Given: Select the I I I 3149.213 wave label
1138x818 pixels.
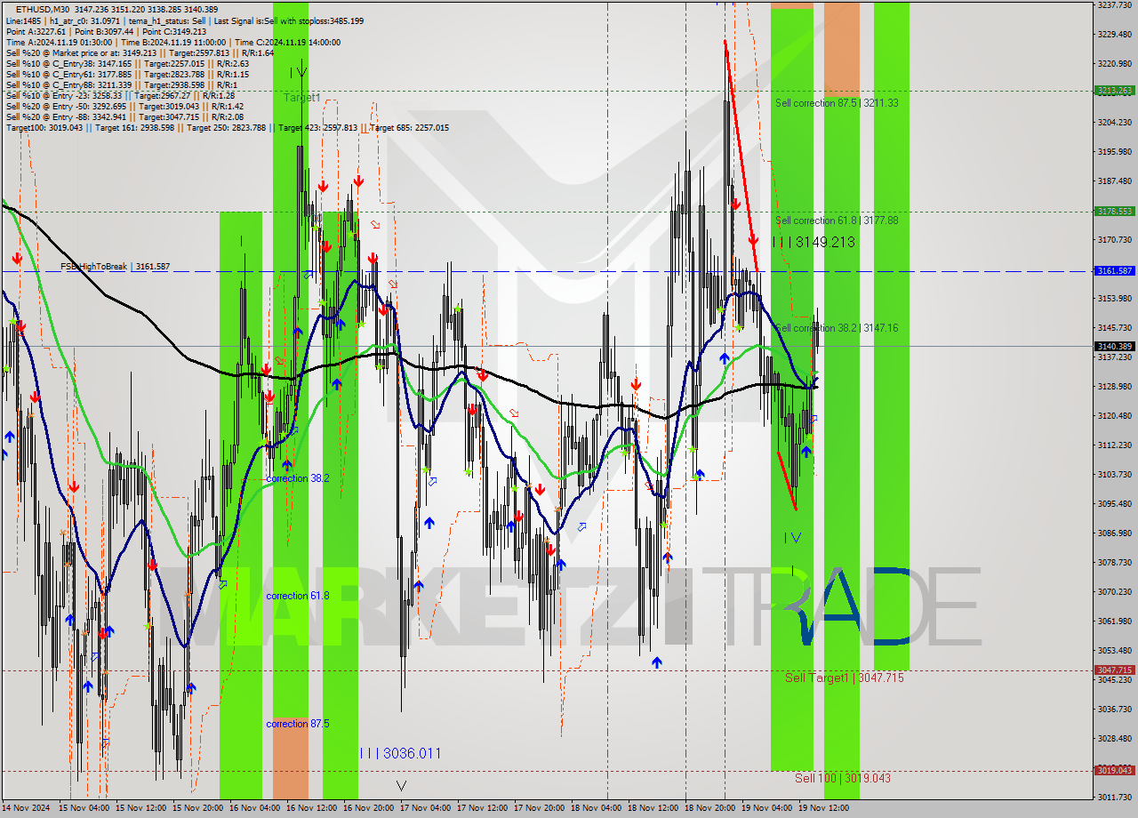Looking at the screenshot, I should click(813, 242).
